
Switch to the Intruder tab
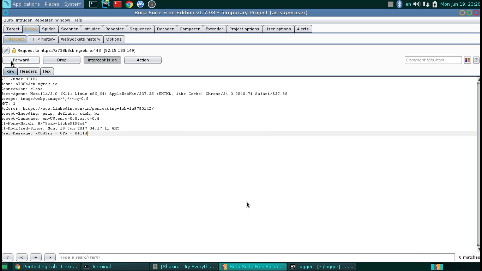(91, 29)
